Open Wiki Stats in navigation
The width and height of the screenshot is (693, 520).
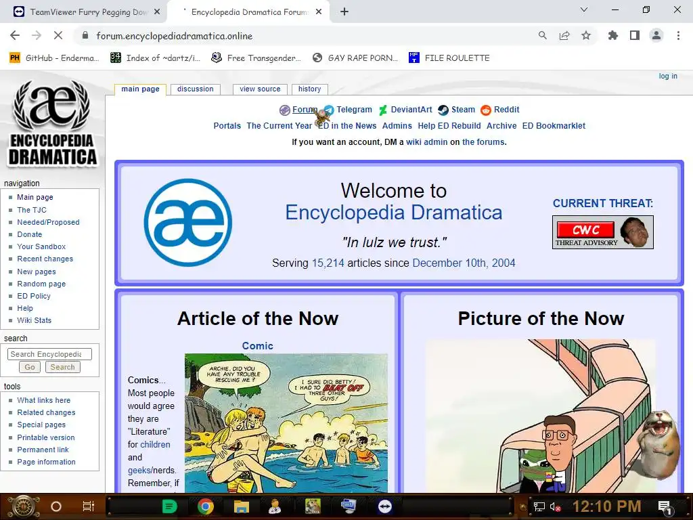34,320
